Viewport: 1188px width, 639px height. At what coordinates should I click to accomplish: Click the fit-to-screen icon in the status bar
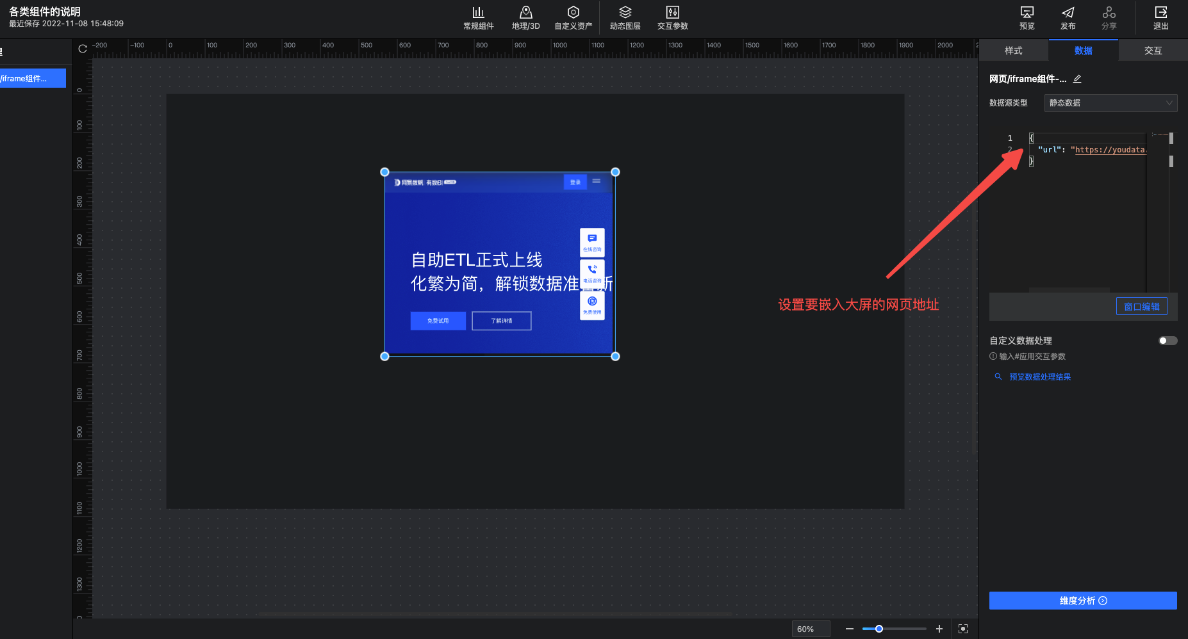click(962, 629)
